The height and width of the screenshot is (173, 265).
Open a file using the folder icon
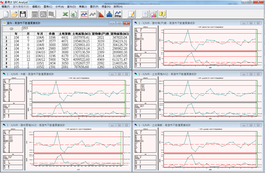(x=14, y=14)
